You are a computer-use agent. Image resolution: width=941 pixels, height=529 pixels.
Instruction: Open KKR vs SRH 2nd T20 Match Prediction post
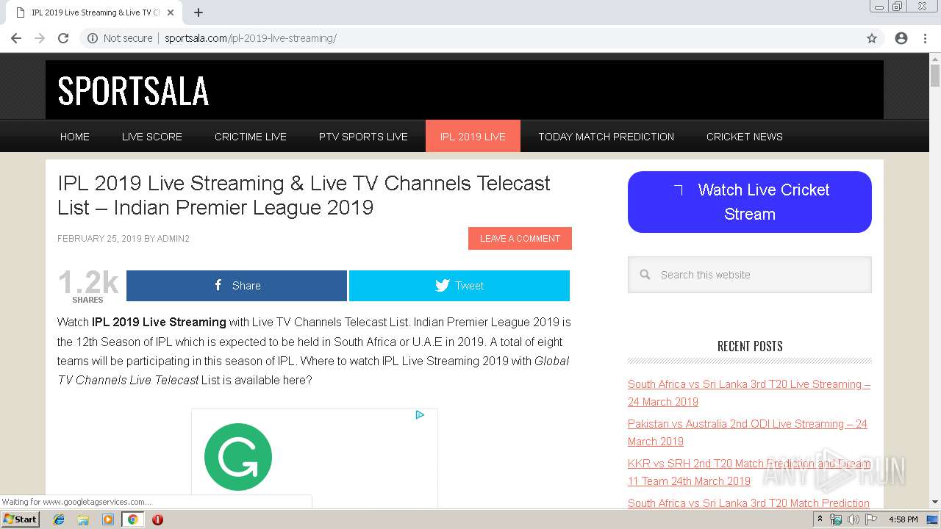coord(749,472)
